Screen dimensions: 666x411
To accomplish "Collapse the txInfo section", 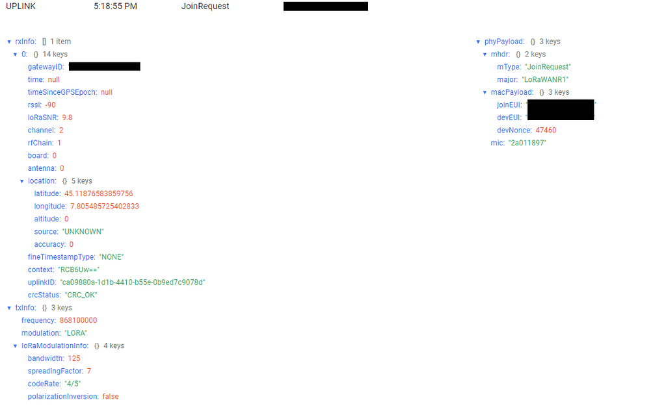I will [8, 307].
